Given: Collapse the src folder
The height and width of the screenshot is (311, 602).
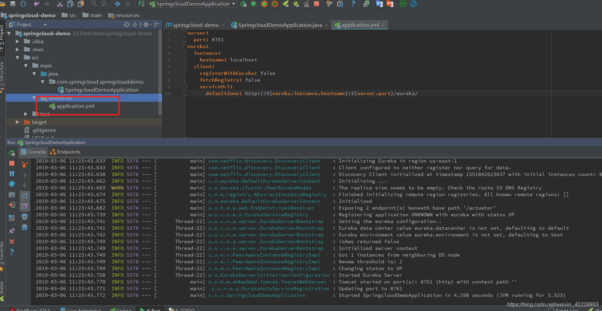Looking at the screenshot, I should [18, 58].
